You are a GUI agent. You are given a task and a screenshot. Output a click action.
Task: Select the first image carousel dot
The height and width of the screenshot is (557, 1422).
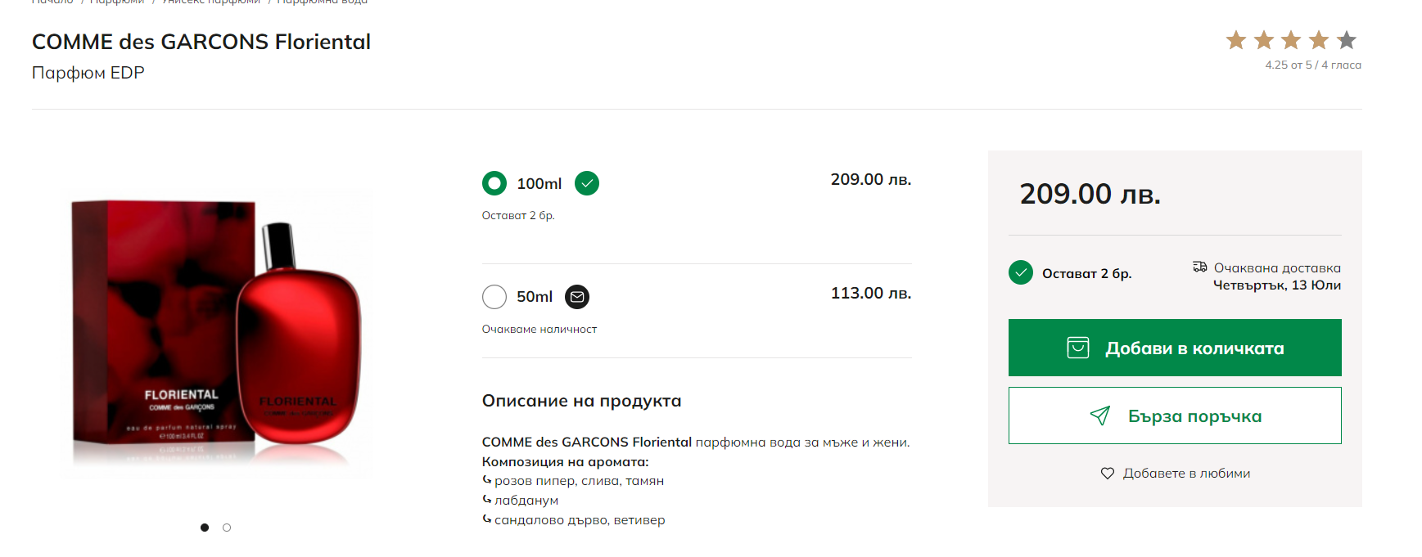pos(205,528)
